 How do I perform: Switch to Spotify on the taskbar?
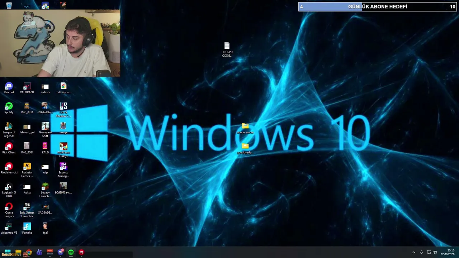[x=71, y=252]
